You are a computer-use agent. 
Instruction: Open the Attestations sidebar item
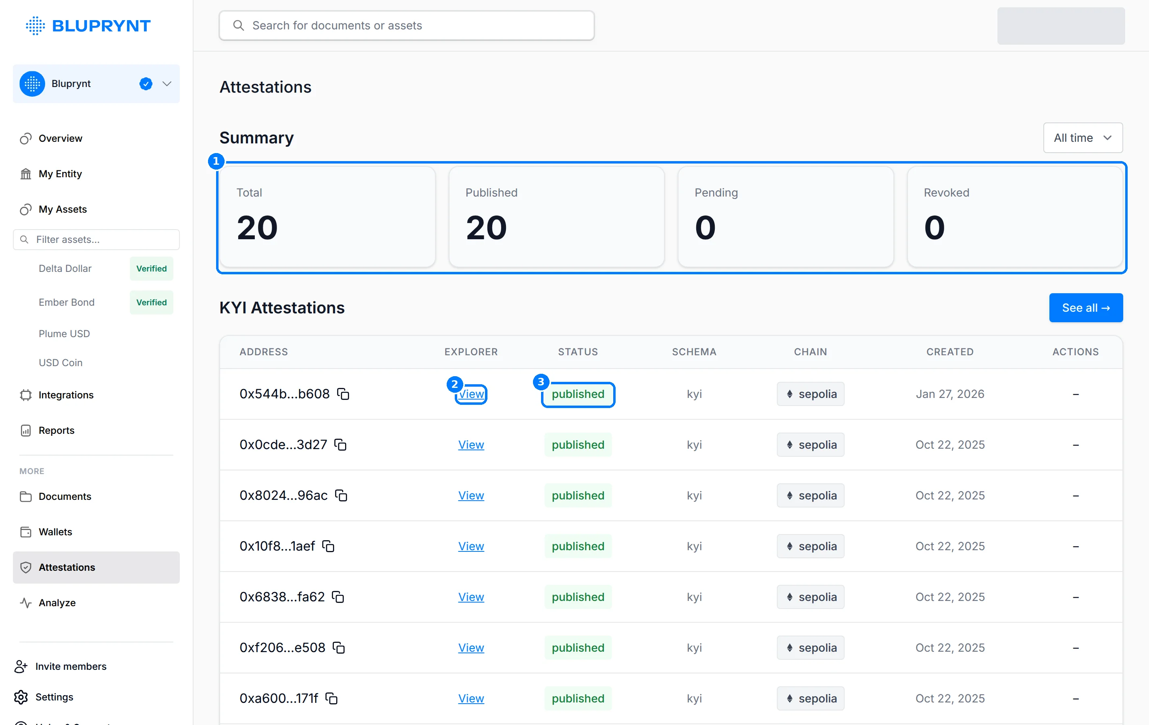[x=96, y=567]
